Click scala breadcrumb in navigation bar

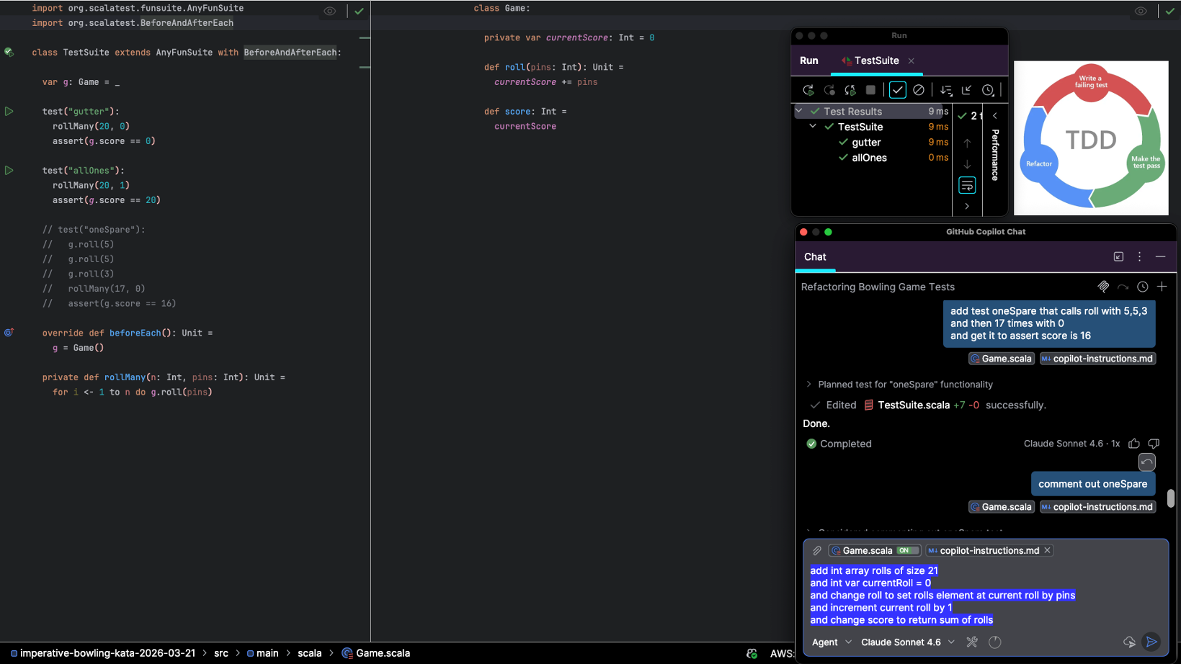coord(309,653)
